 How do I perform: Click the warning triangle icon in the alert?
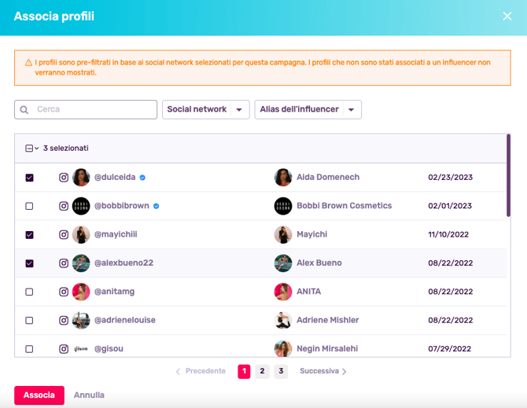pos(28,63)
